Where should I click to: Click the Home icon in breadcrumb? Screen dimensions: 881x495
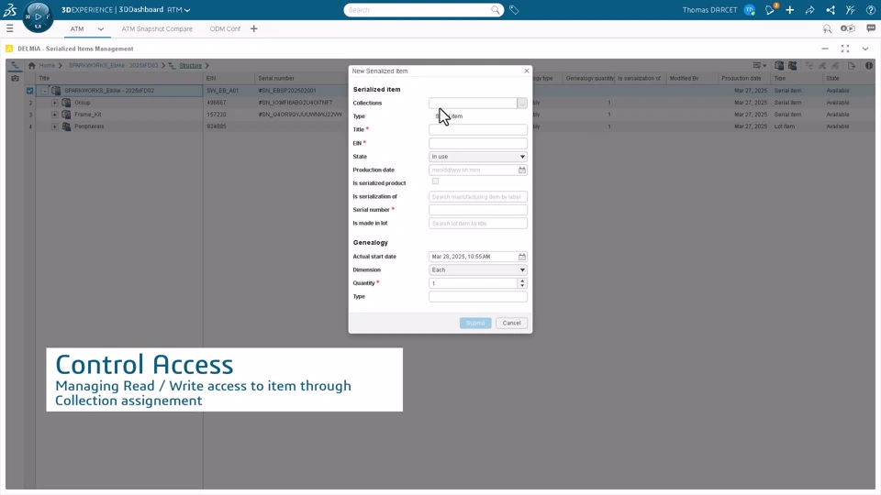tap(31, 66)
